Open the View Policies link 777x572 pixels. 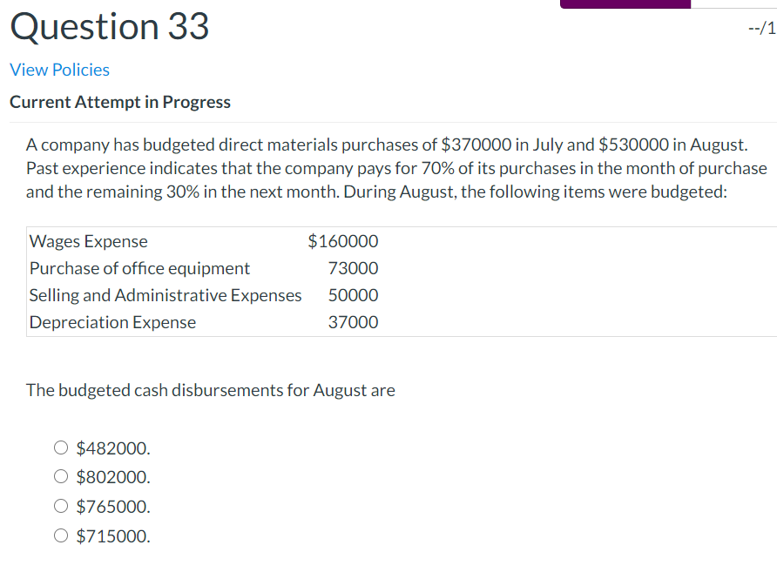(59, 70)
